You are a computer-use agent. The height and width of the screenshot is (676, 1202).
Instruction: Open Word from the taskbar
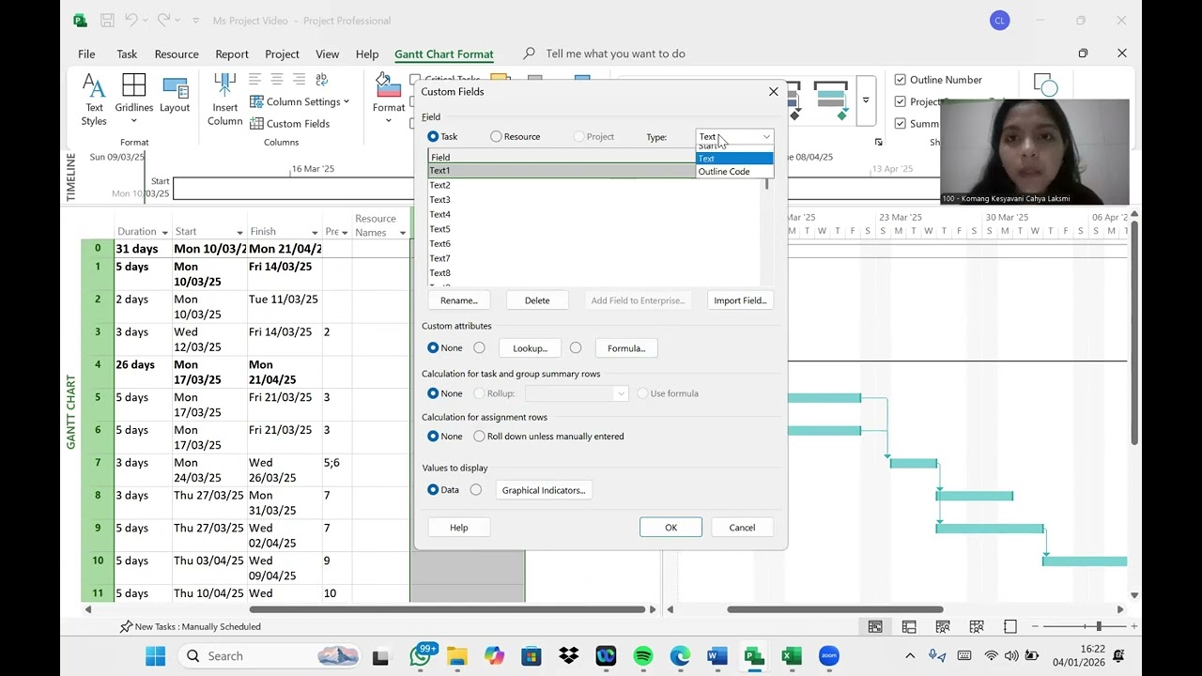tap(717, 655)
